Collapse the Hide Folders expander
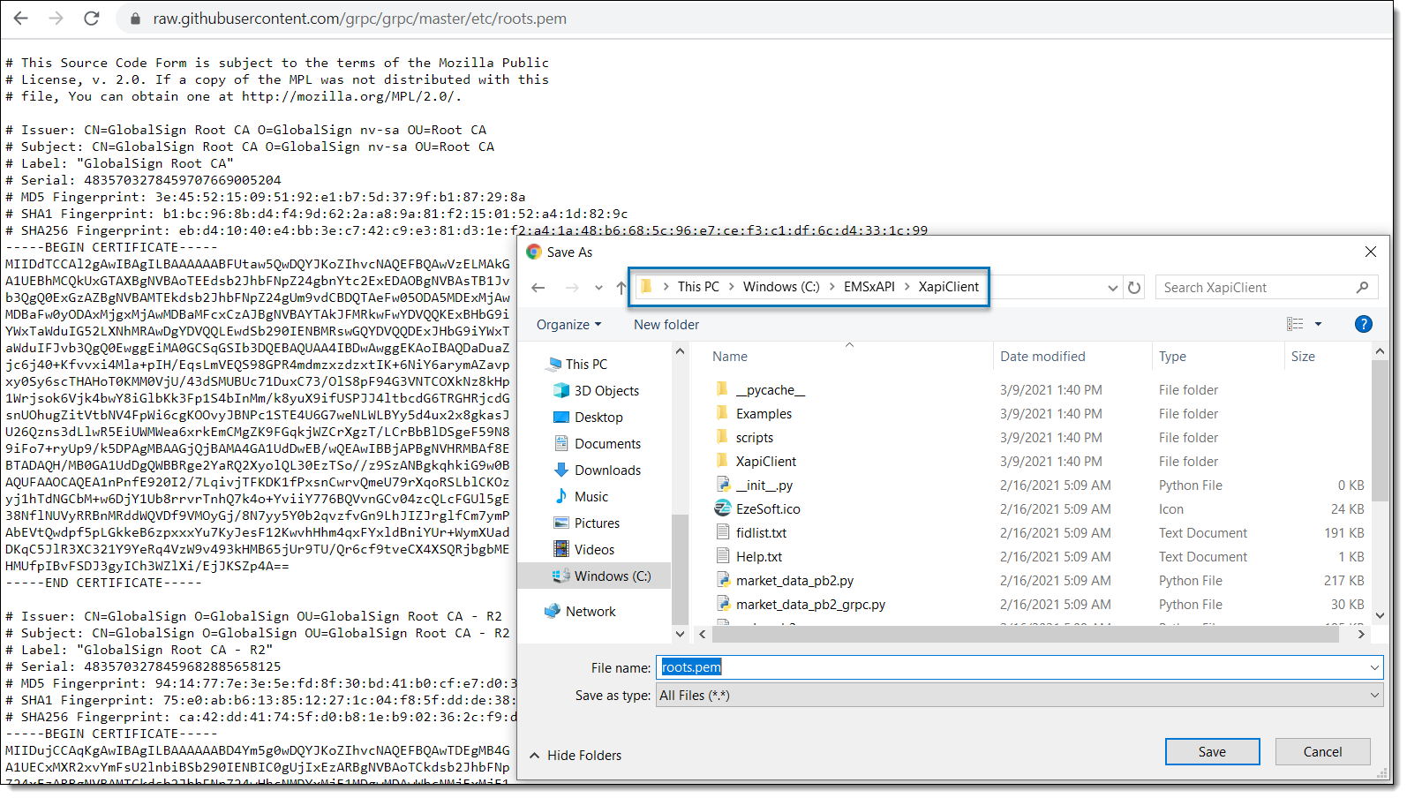The width and height of the screenshot is (1407, 798). tap(576, 756)
